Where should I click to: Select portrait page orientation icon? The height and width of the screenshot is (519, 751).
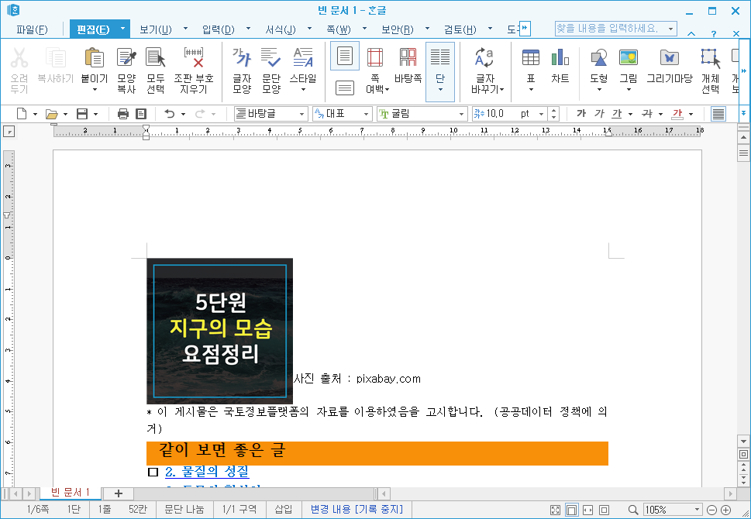344,56
